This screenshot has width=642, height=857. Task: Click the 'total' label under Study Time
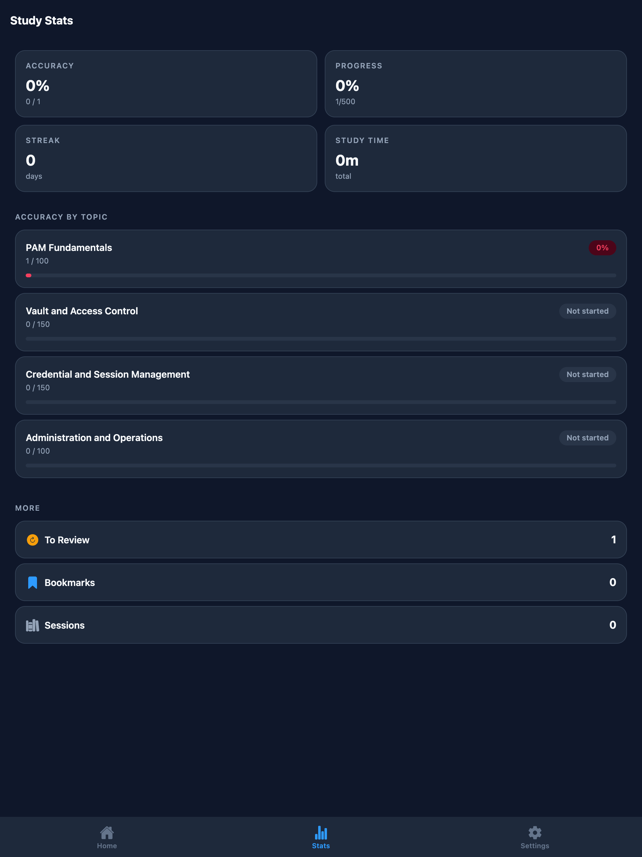tap(343, 176)
